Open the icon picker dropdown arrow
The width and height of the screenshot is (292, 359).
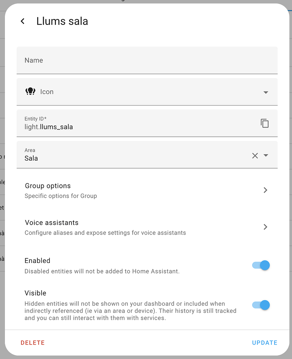pos(266,92)
